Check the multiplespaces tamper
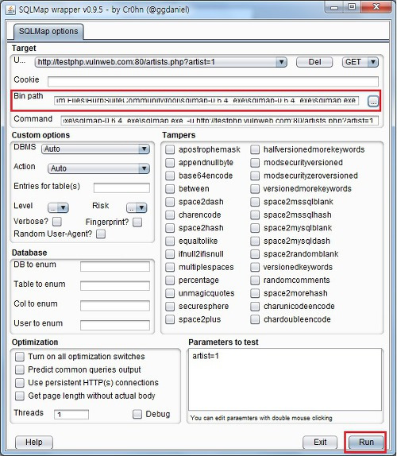Image resolution: width=397 pixels, height=456 pixels. [x=170, y=267]
